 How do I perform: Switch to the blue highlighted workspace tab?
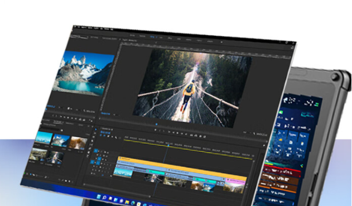coord(152,37)
